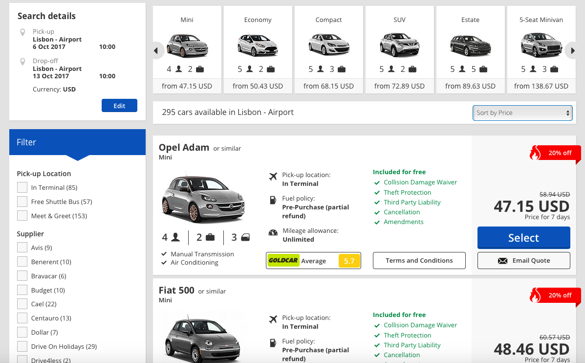Click the fuel pump icon in the Fiat 500 listing
The width and height of the screenshot is (585, 363).
[x=273, y=342]
